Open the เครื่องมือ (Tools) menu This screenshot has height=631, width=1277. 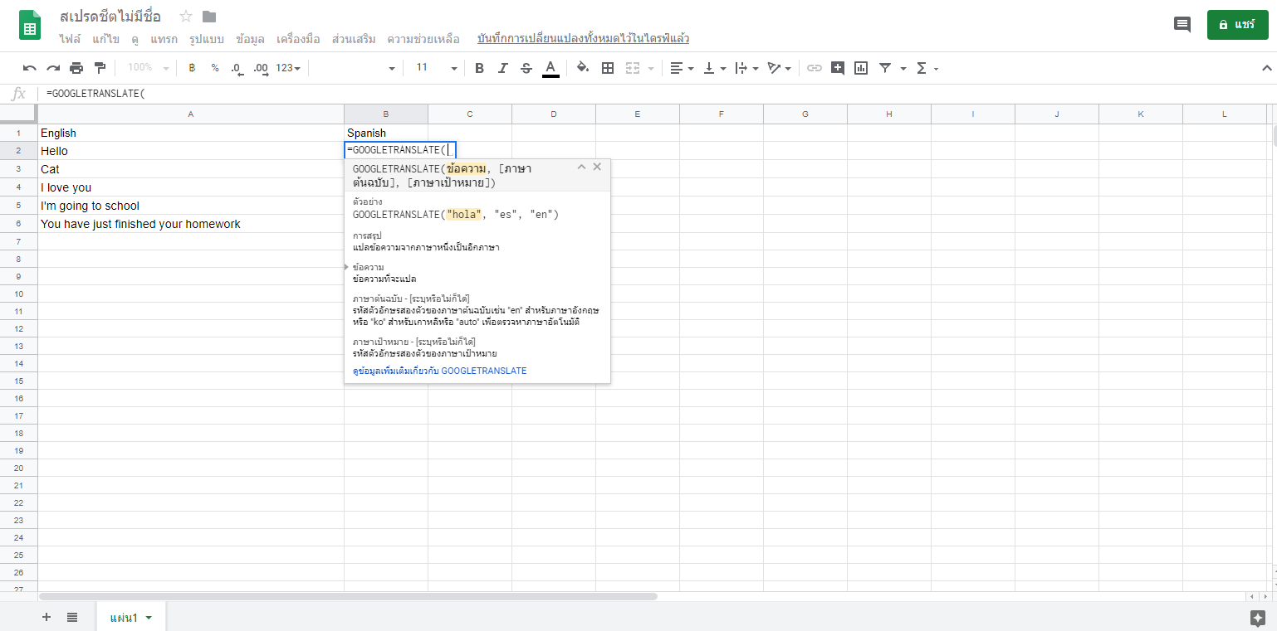(298, 39)
